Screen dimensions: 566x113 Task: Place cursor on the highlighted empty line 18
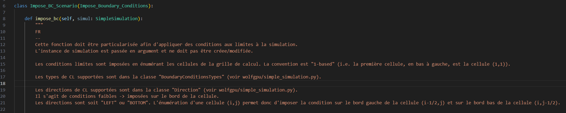click(164, 84)
